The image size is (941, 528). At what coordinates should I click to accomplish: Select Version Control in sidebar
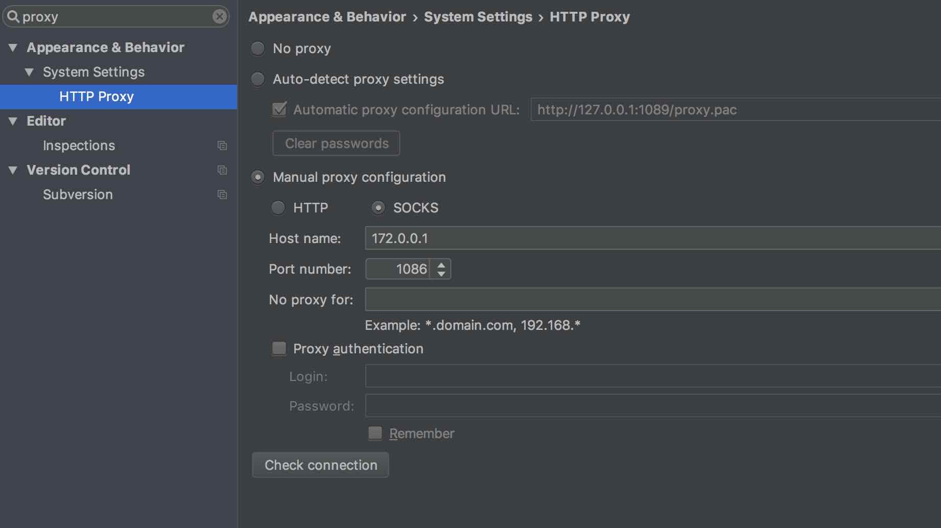coord(79,170)
